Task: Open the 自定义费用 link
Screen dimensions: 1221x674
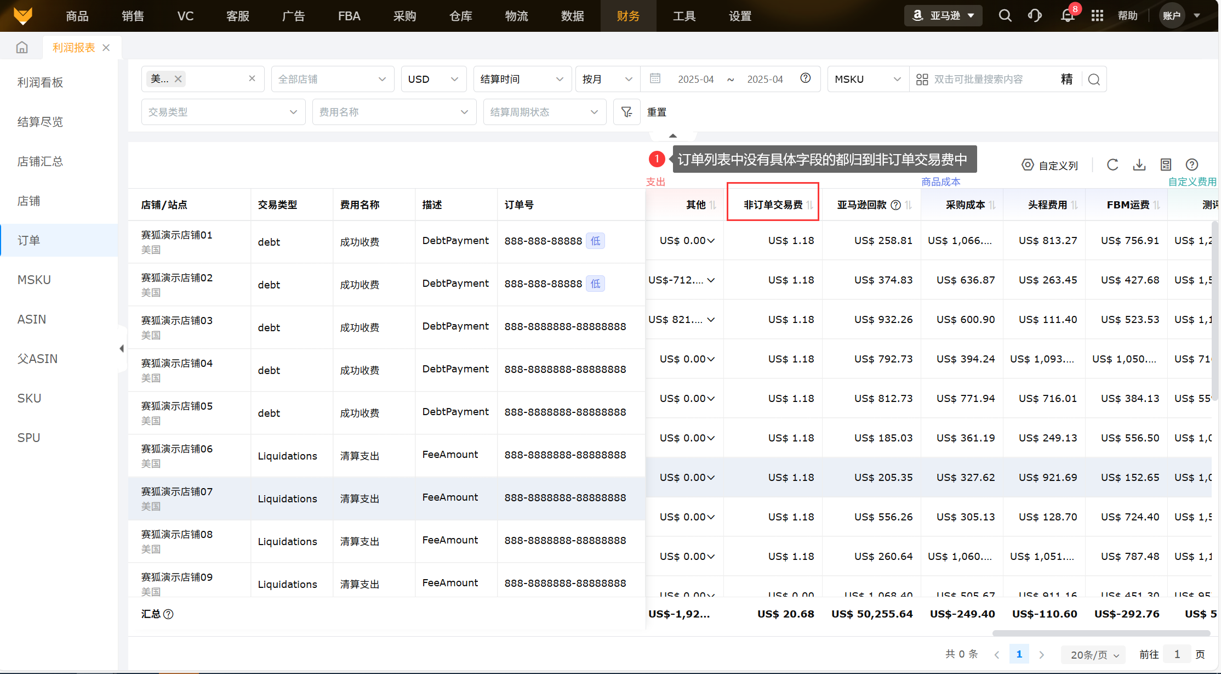Action: [x=1192, y=181]
